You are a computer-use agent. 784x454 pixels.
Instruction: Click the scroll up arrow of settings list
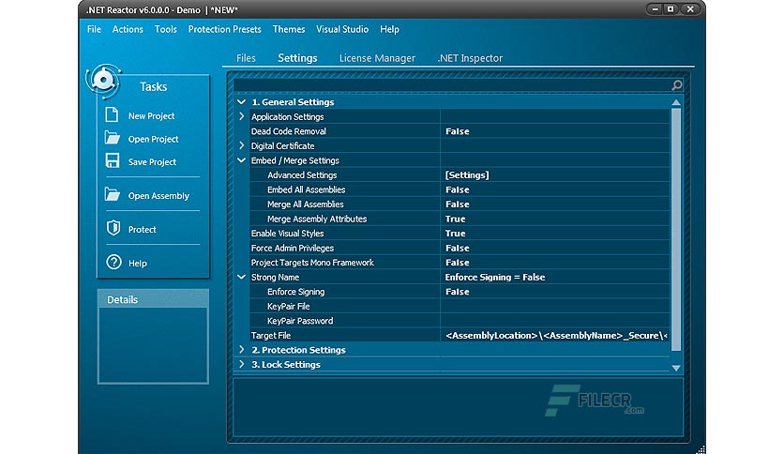point(676,102)
